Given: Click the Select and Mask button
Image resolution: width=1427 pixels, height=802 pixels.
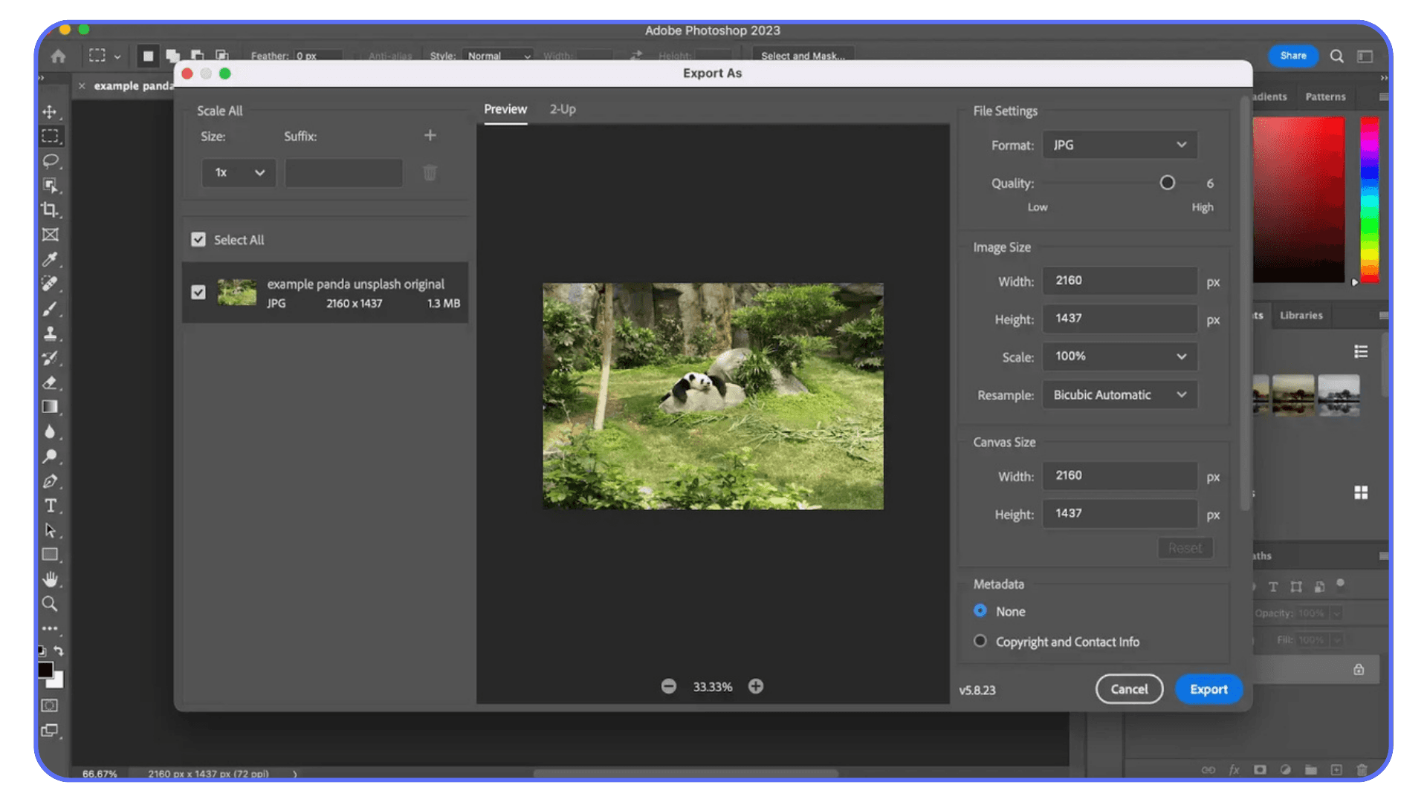Looking at the screenshot, I should click(803, 56).
